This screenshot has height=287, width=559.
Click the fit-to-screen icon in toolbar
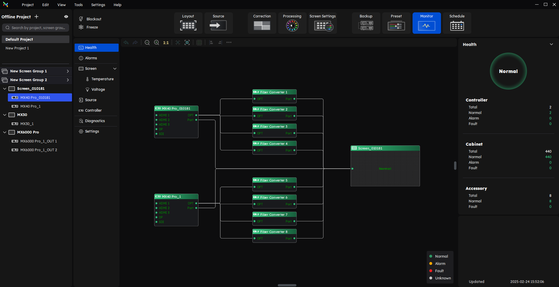coord(187,42)
